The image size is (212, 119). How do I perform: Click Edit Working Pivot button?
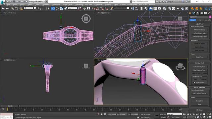click(199, 67)
